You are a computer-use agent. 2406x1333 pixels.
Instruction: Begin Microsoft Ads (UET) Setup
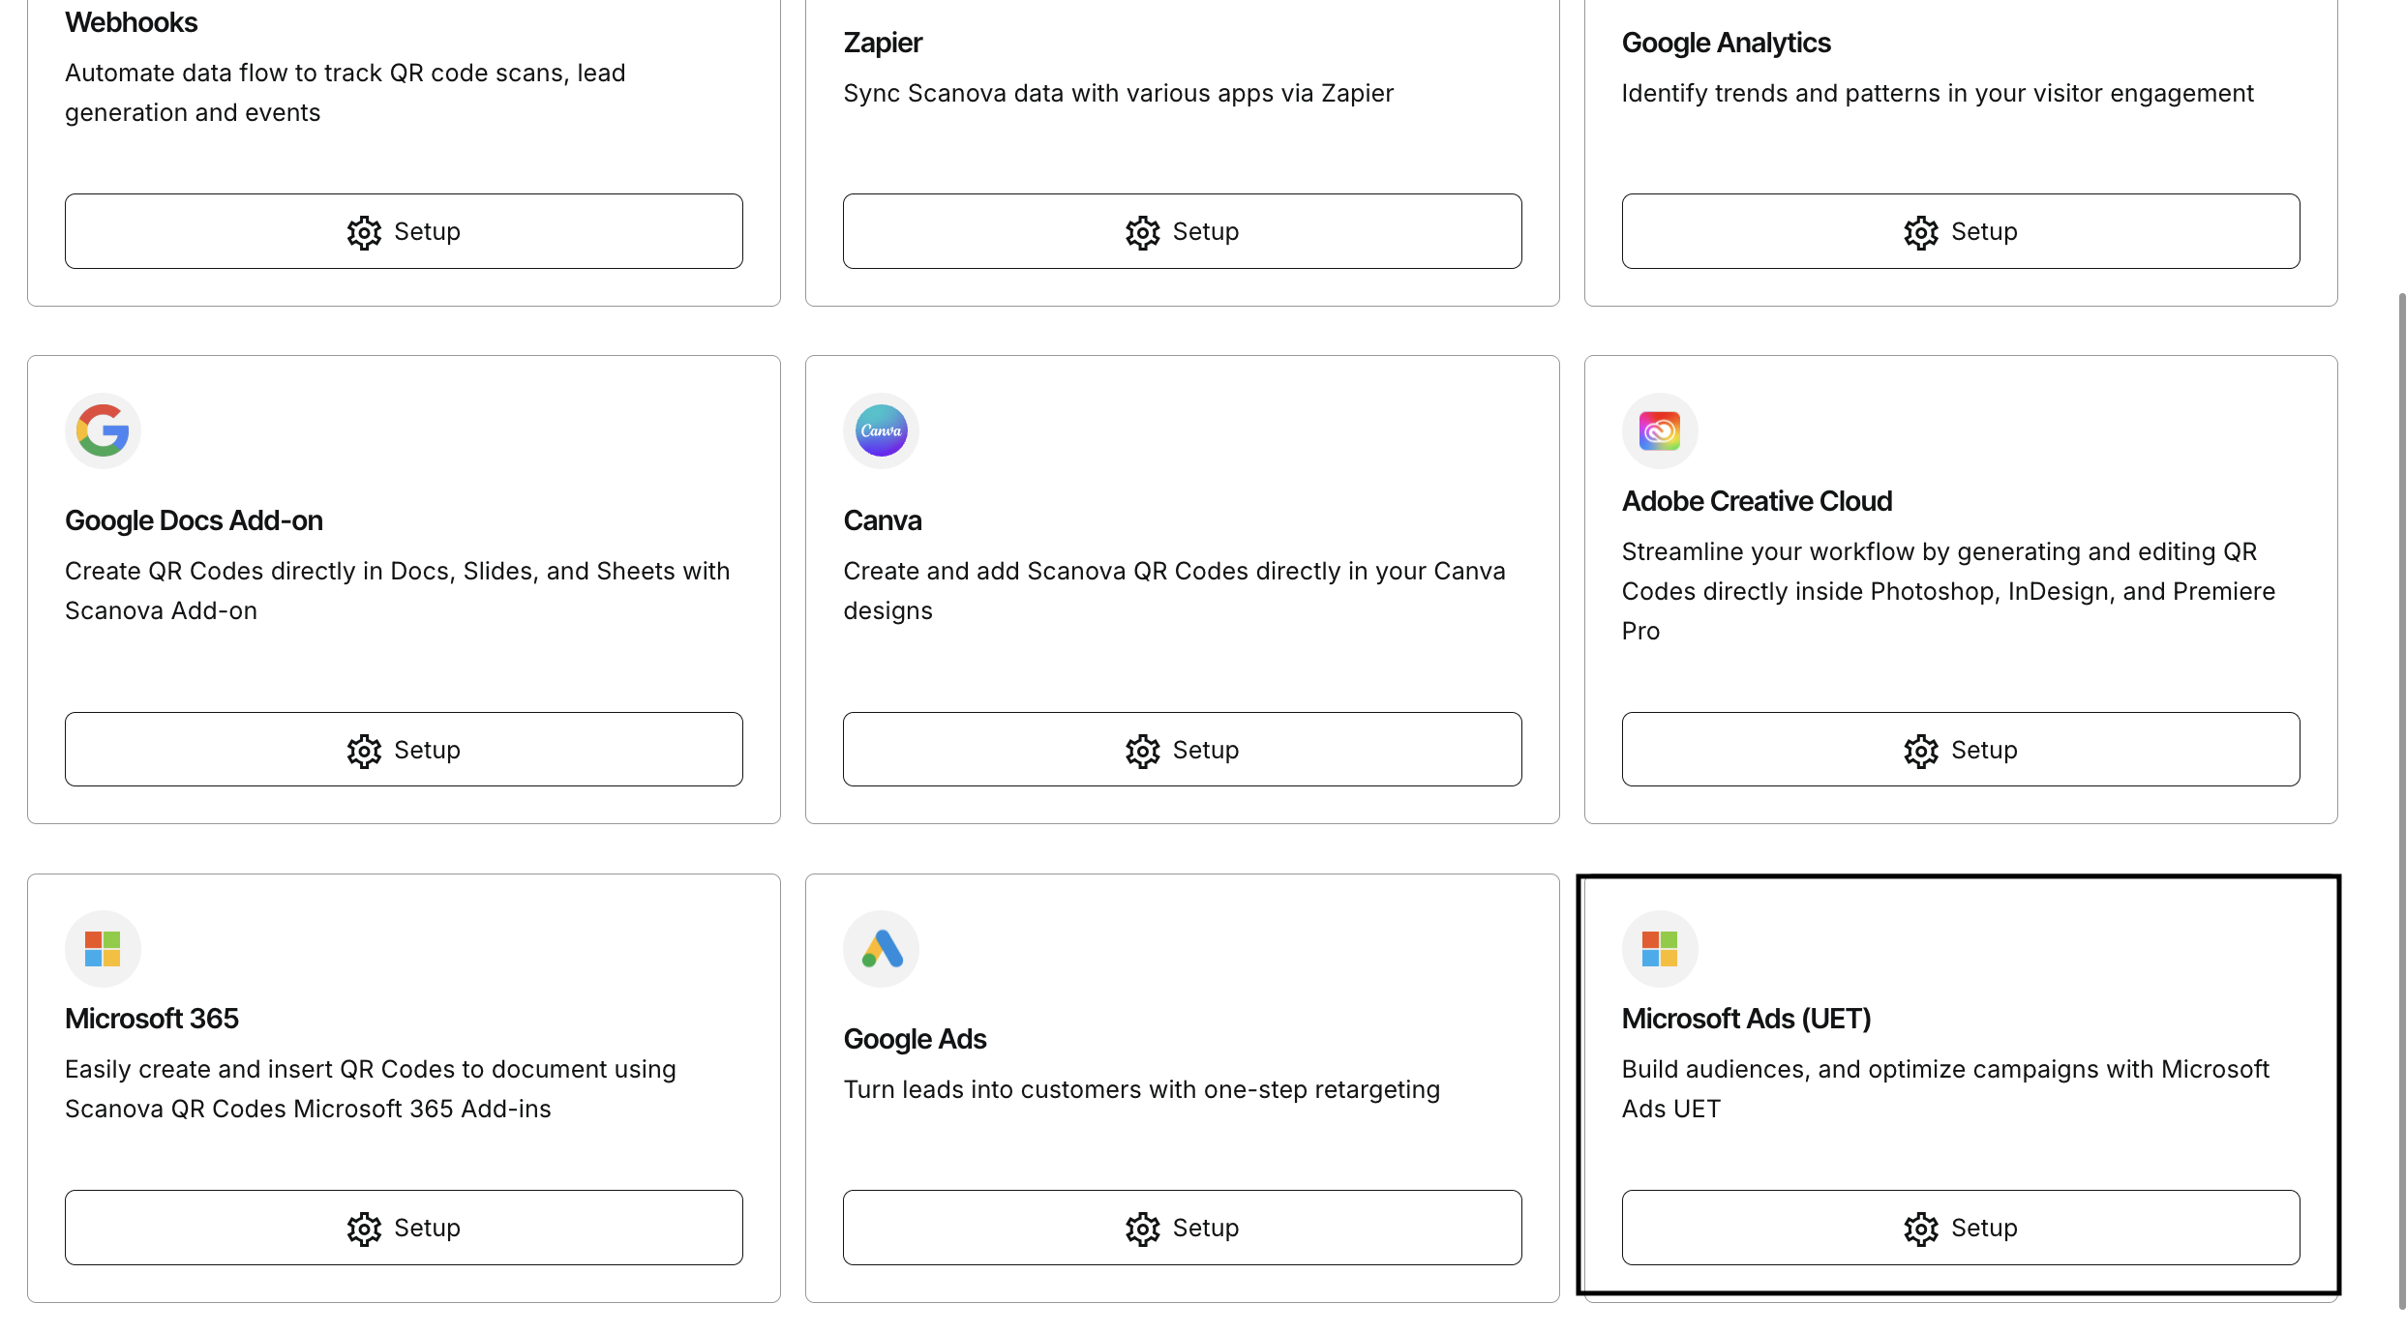pyautogui.click(x=1961, y=1228)
